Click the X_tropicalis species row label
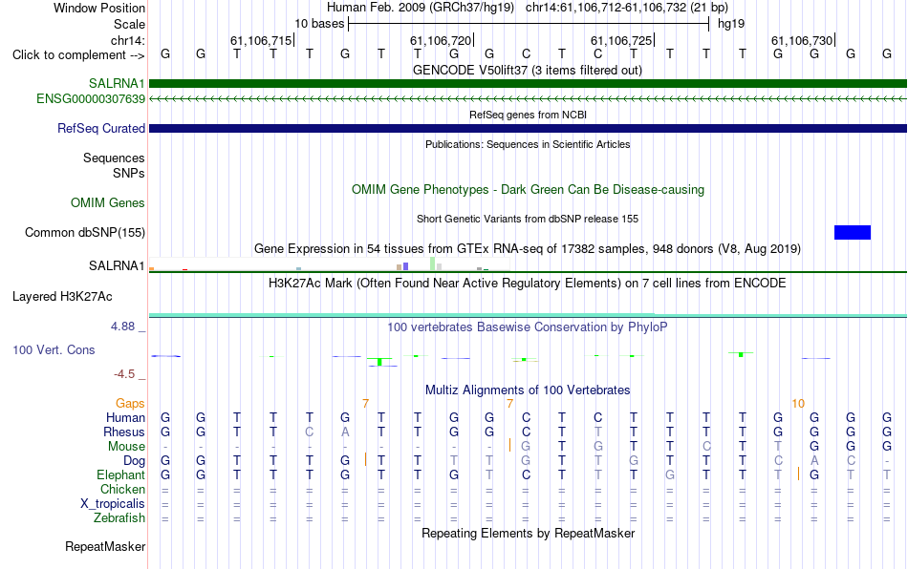The width and height of the screenshot is (908, 569). (113, 504)
